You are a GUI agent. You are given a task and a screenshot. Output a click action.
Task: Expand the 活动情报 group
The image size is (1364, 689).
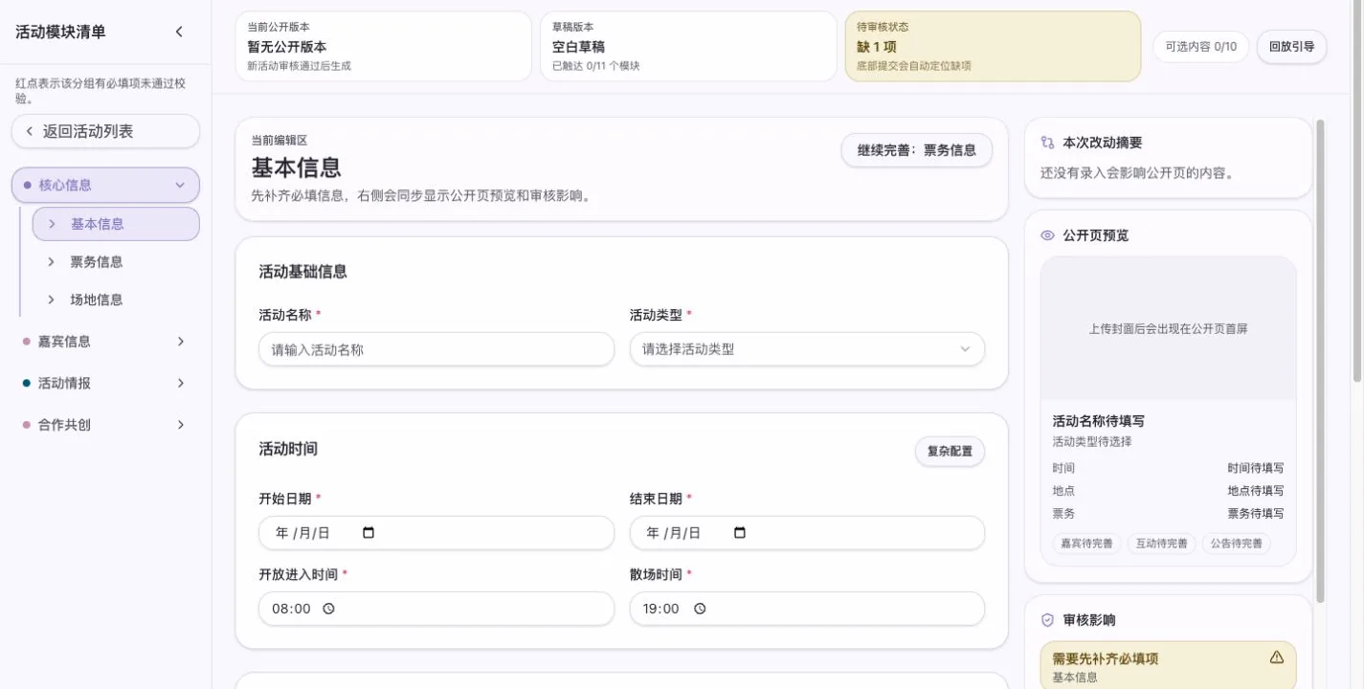click(105, 383)
